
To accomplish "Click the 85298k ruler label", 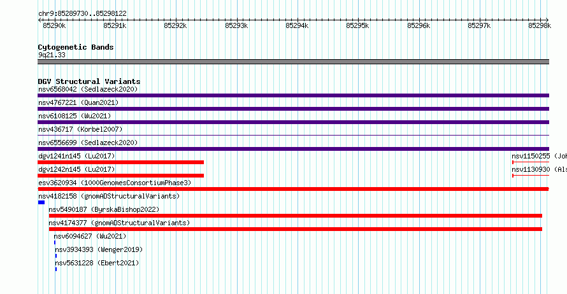I will click(x=540, y=25).
